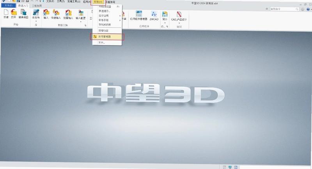The width and height of the screenshot is (312, 169).
Task: Open the dialog launcher beside the 边... group
Action: 167,26
